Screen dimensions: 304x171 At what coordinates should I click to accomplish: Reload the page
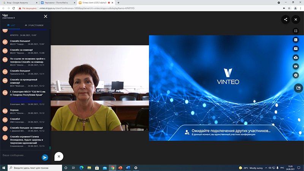(14, 8)
